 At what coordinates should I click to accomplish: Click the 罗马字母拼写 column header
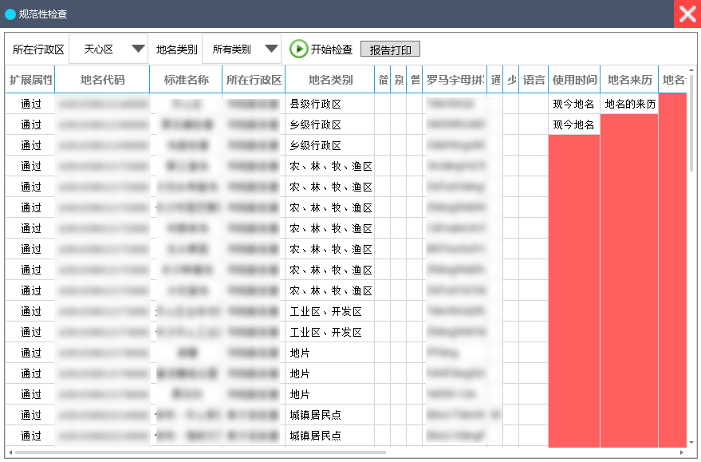455,80
